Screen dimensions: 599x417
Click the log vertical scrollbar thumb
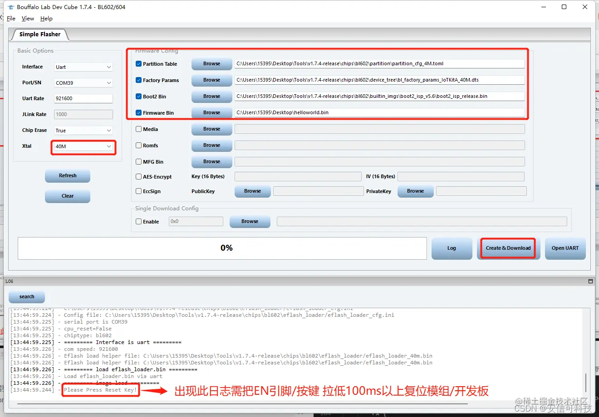[x=586, y=382]
